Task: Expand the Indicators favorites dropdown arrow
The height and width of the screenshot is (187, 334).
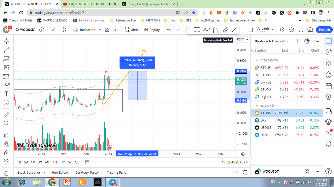Action: [x=100, y=30]
